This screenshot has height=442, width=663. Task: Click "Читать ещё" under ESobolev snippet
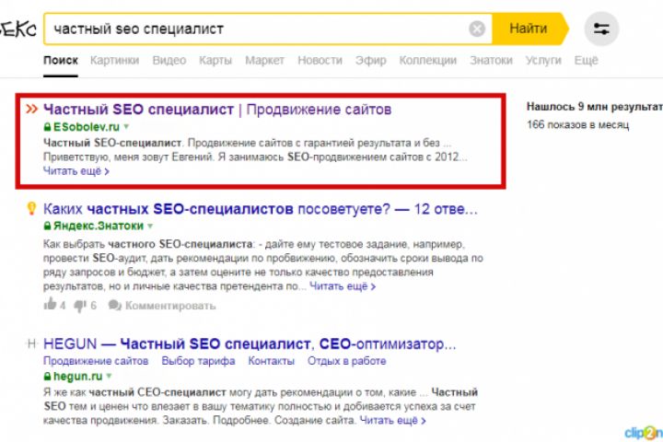[x=76, y=170]
